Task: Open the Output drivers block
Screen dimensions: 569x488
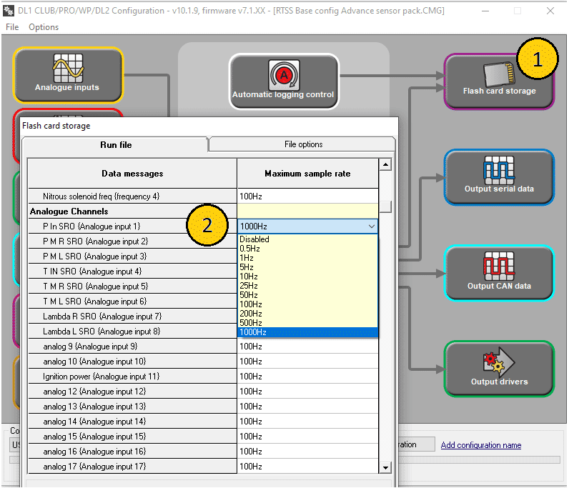Action: [499, 369]
